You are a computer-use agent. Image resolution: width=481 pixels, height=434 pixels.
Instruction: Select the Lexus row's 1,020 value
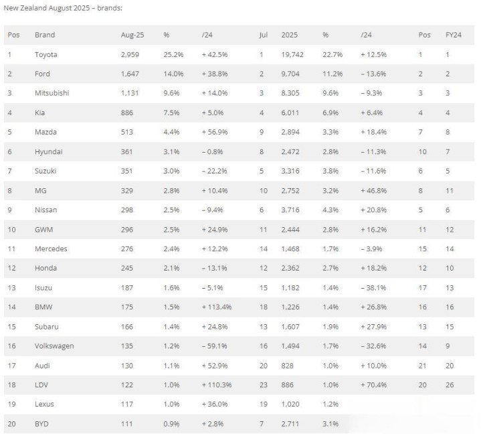290,405
